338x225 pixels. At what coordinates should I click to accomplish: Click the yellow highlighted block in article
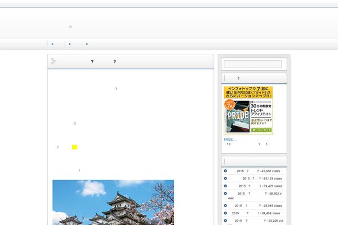(x=74, y=147)
